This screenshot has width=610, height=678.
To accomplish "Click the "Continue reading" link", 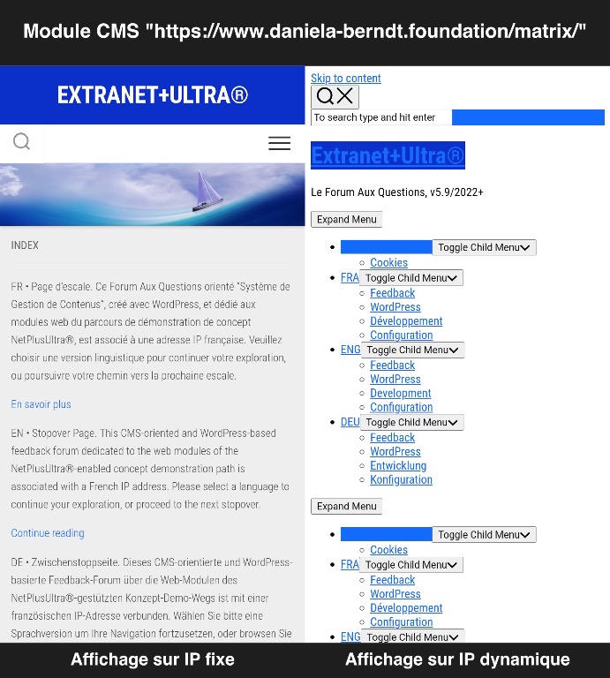I will (x=48, y=533).
